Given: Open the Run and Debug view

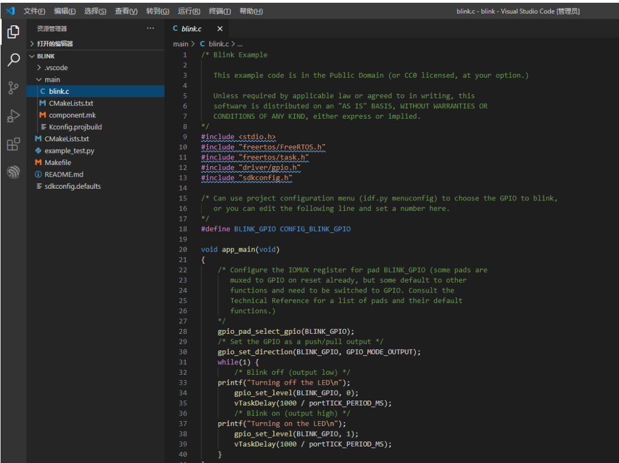Looking at the screenshot, I should click(x=13, y=116).
